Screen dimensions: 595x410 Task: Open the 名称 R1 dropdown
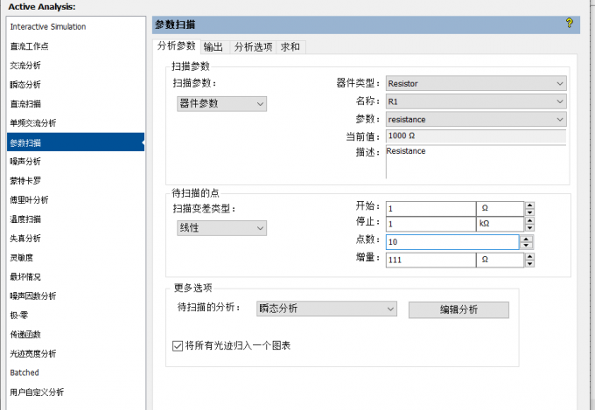click(x=476, y=101)
